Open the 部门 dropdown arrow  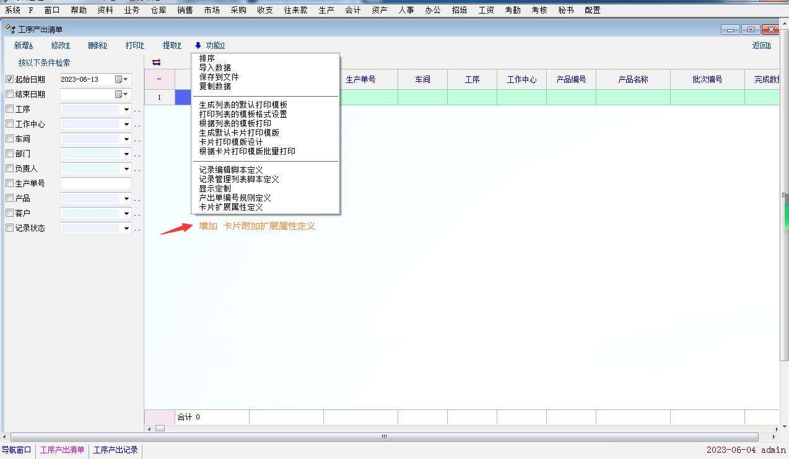[126, 154]
